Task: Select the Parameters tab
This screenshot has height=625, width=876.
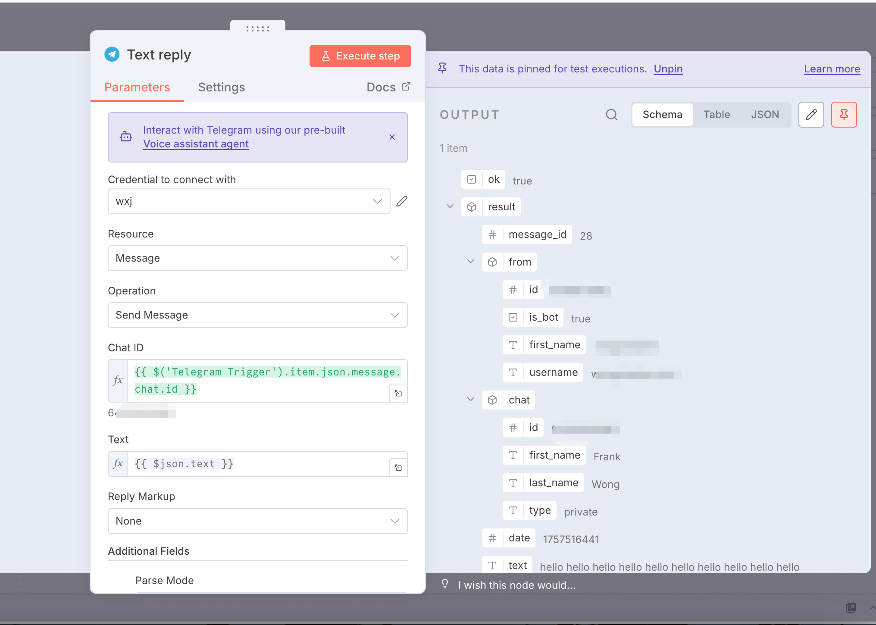Action: [137, 87]
